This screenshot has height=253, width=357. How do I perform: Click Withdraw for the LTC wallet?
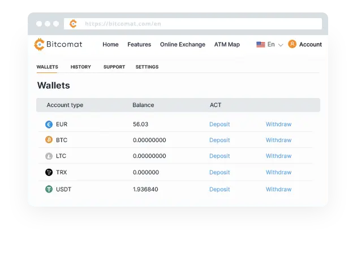[x=279, y=156]
